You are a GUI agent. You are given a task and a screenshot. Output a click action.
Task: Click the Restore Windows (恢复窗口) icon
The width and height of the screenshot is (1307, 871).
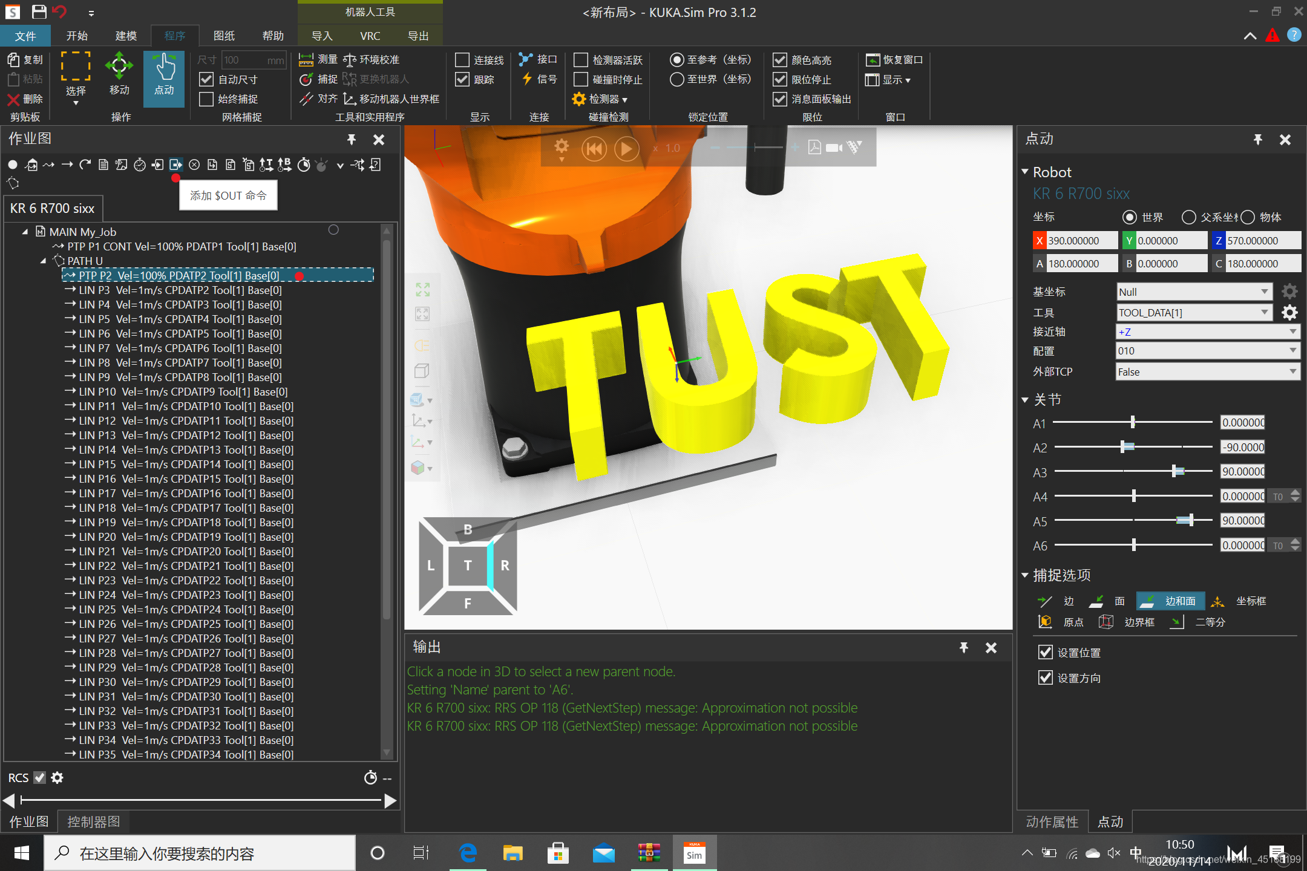tap(872, 59)
